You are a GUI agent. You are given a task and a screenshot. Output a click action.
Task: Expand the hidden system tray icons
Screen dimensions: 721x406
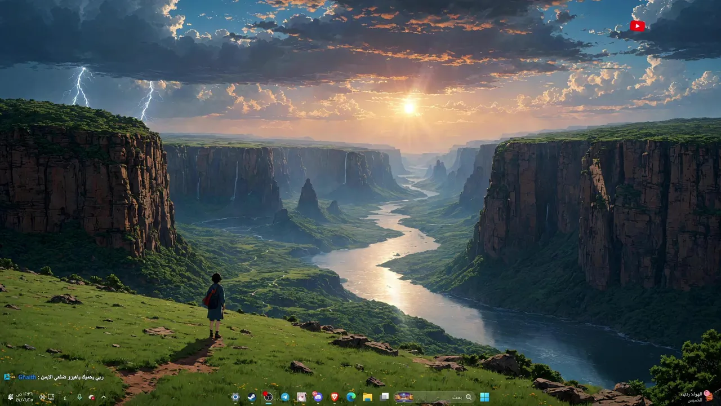coord(104,397)
